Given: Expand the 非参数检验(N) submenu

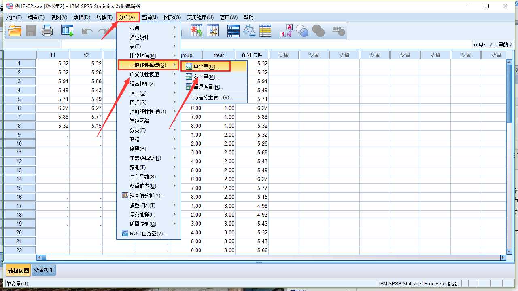Looking at the screenshot, I should pyautogui.click(x=149, y=158).
